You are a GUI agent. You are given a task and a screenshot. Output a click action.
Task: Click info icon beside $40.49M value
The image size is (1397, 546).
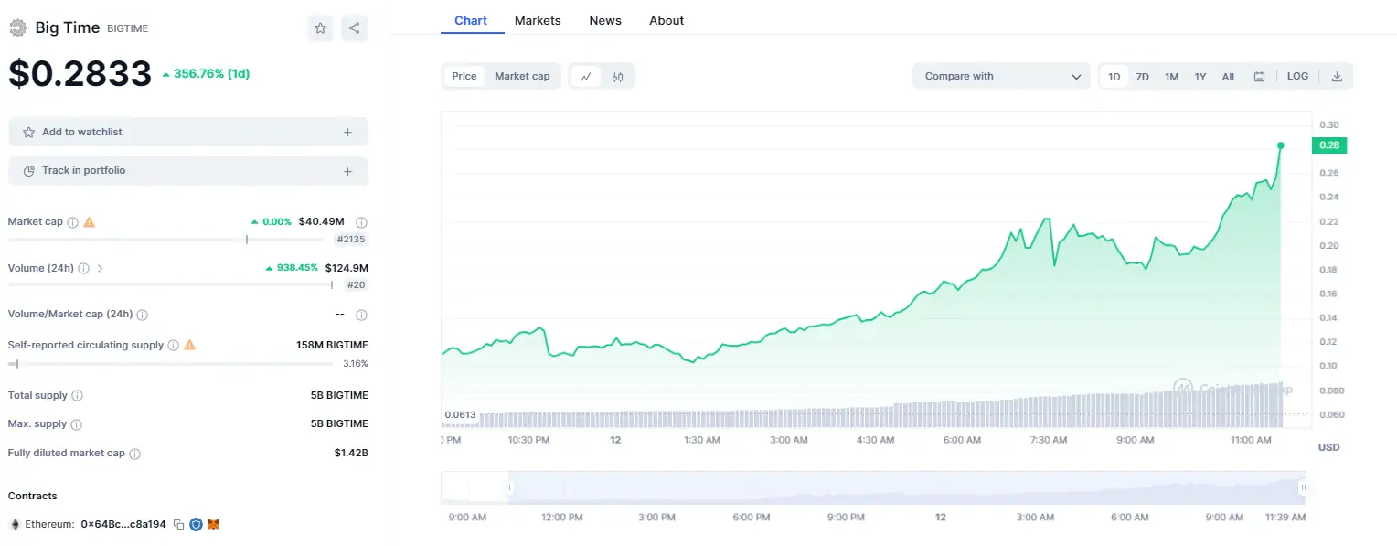361,222
